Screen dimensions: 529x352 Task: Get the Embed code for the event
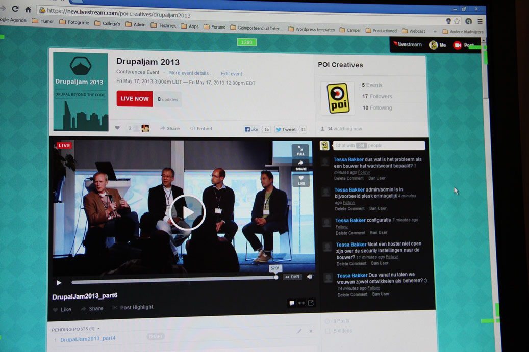tap(201, 129)
